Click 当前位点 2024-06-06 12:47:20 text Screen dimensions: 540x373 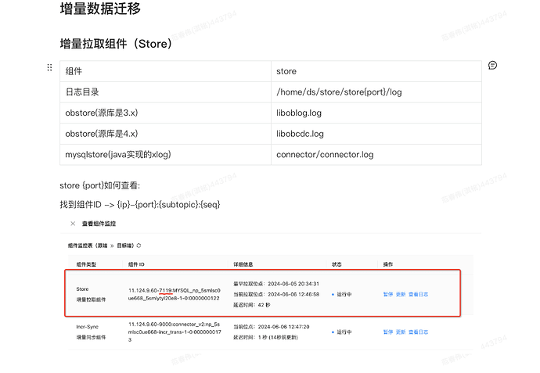pos(272,327)
